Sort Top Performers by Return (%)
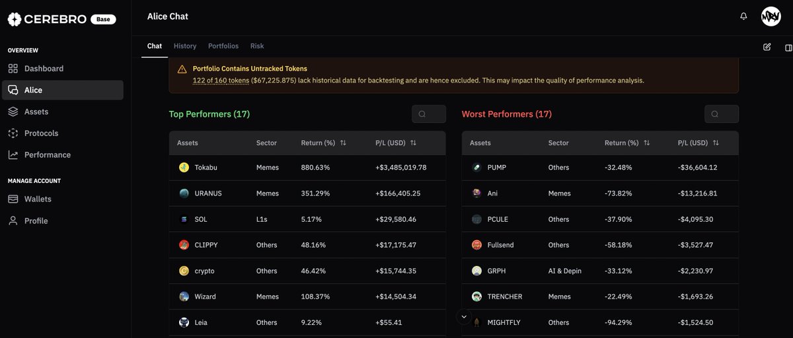Viewport: 793px width, 338px height. tap(343, 143)
